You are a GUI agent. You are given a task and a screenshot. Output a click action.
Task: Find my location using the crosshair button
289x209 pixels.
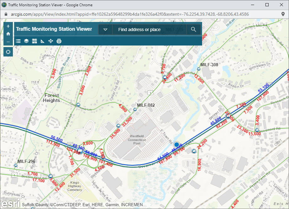[x=8, y=52]
